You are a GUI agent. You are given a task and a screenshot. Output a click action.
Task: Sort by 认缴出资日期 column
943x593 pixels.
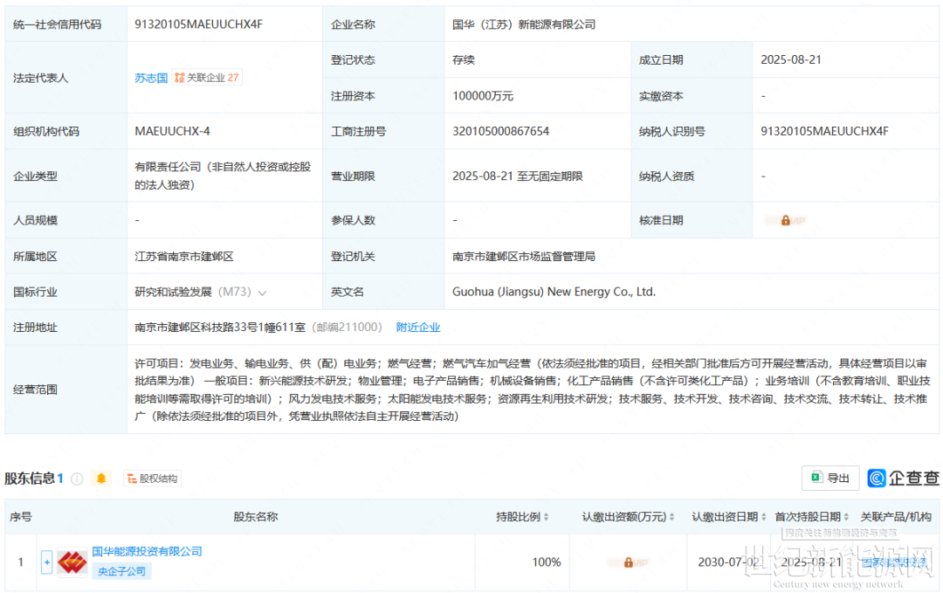click(764, 517)
